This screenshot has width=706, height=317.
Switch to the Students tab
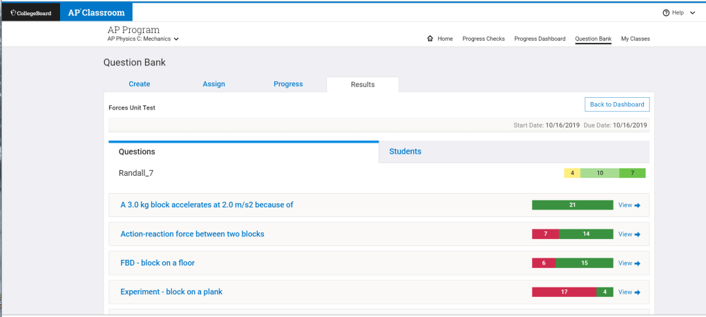point(405,152)
